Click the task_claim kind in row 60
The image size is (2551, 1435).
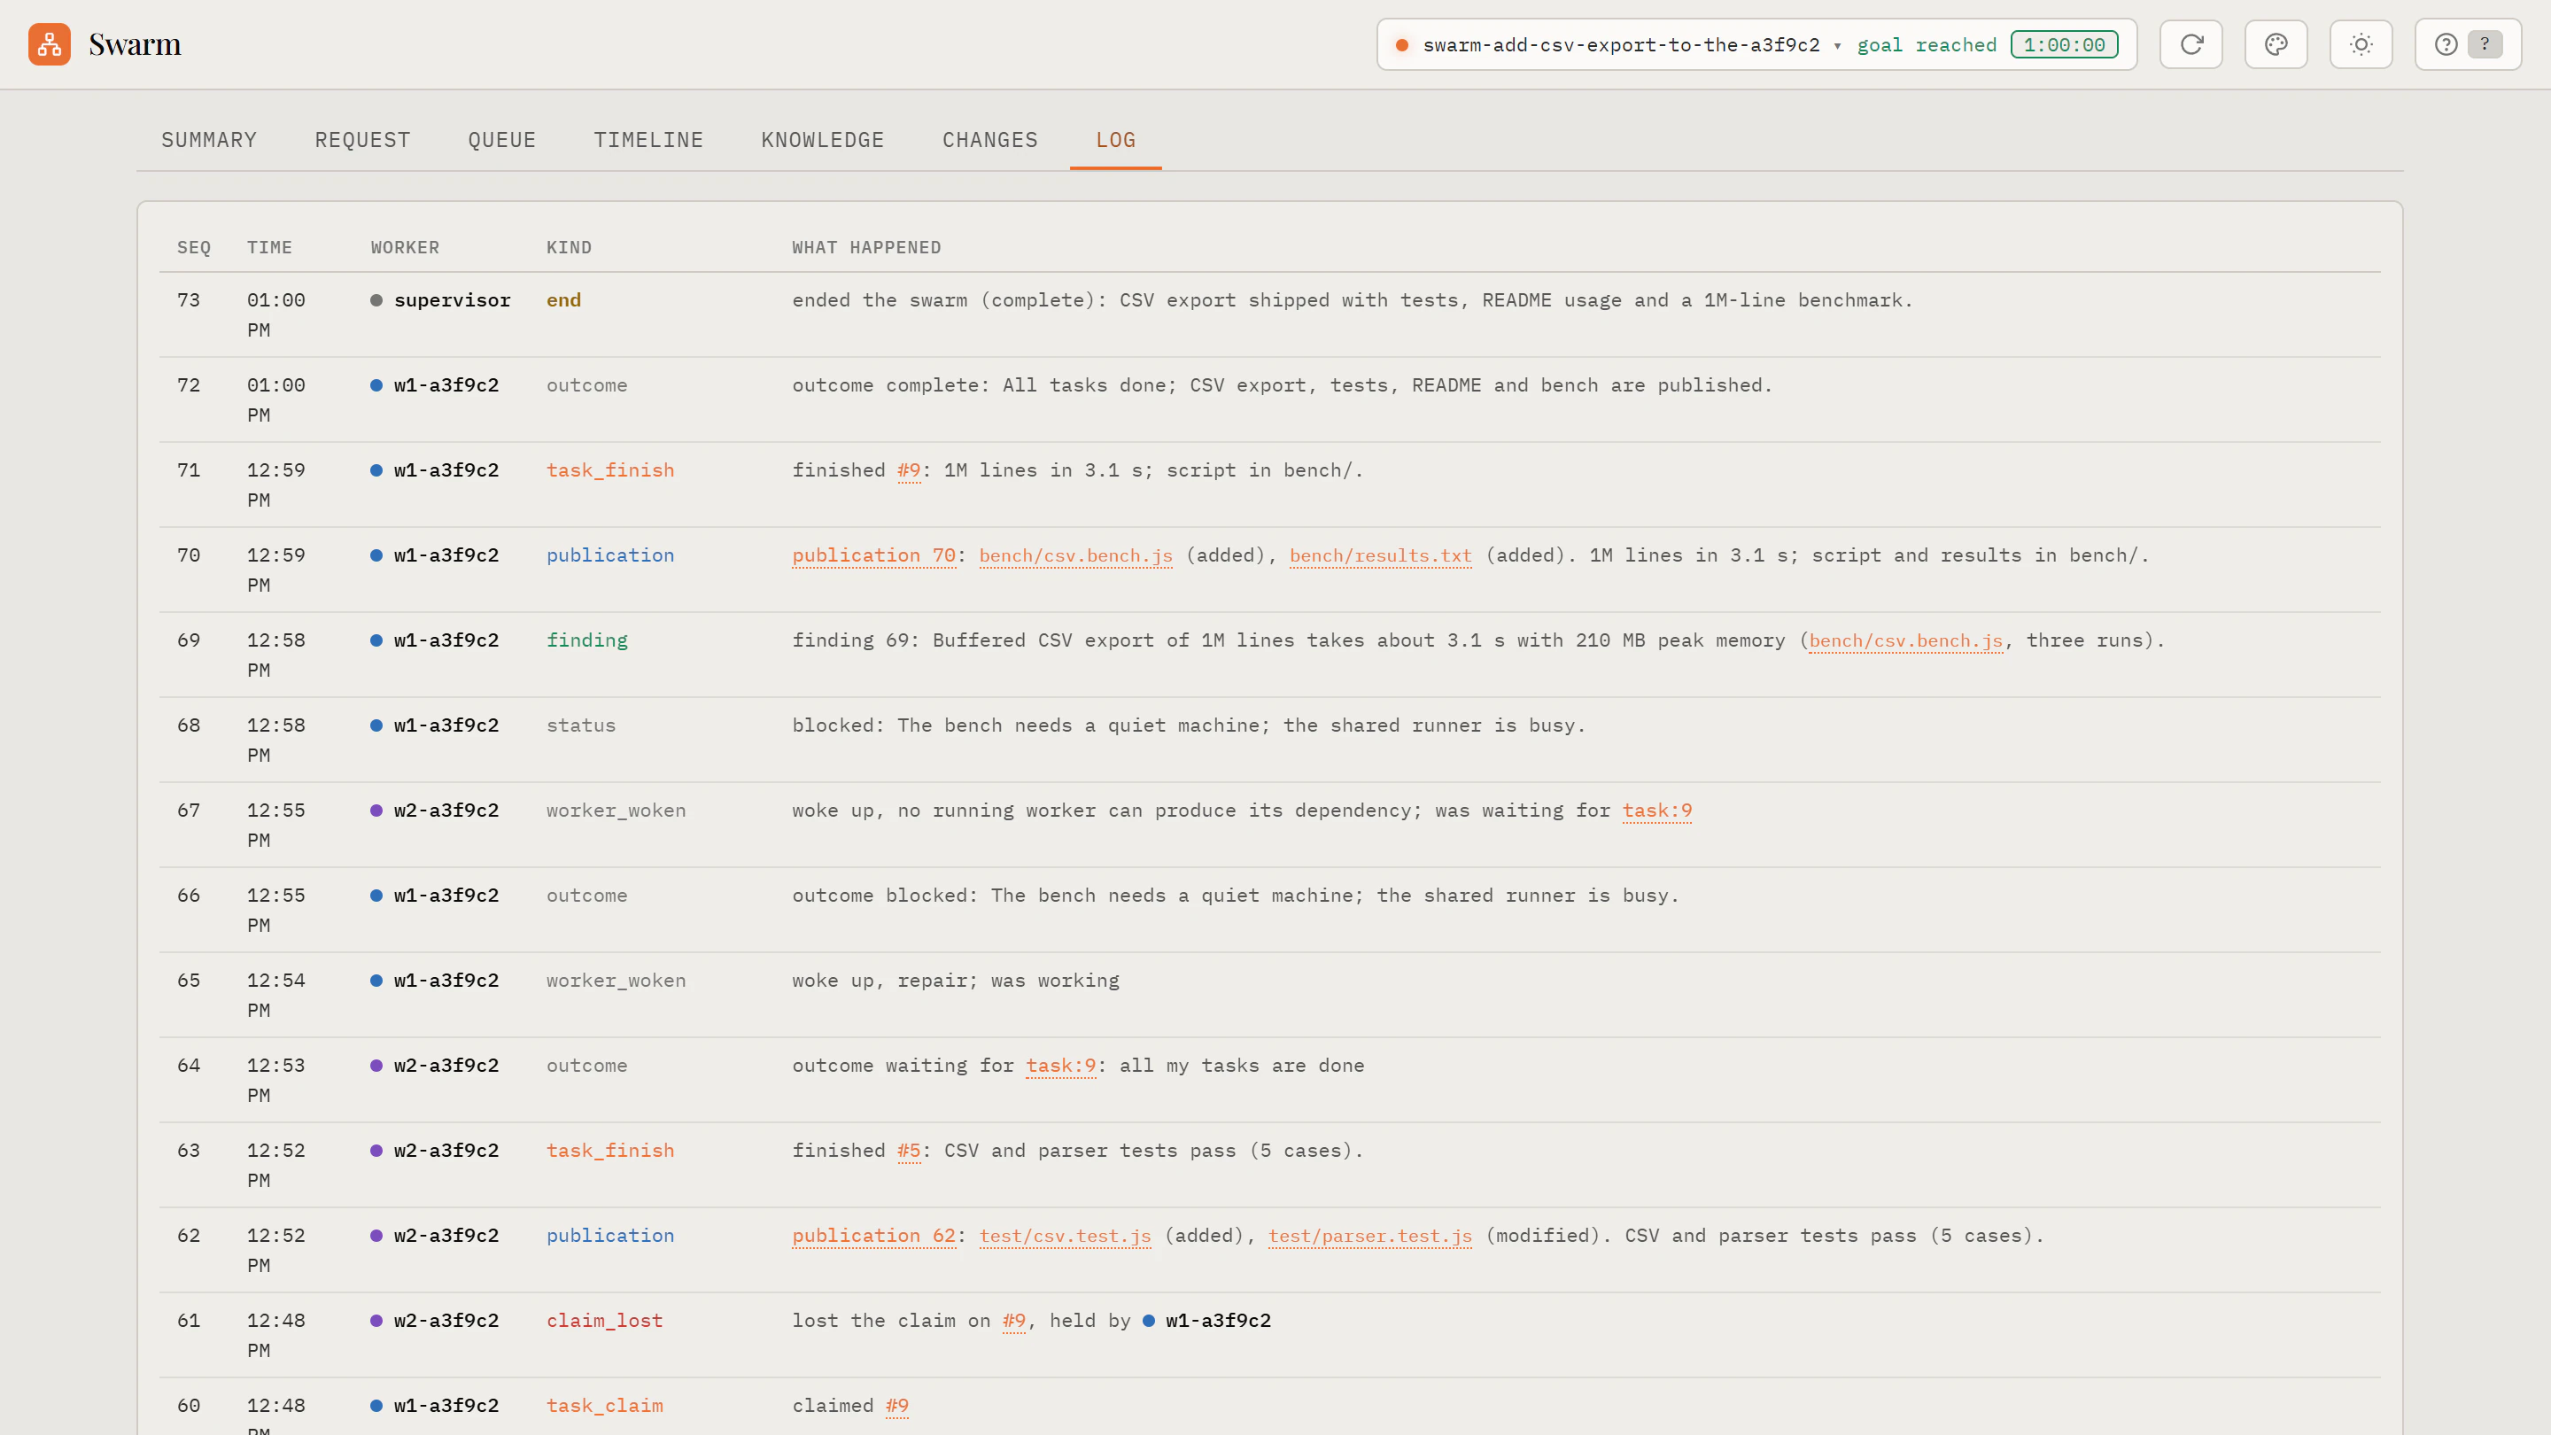tap(604, 1407)
